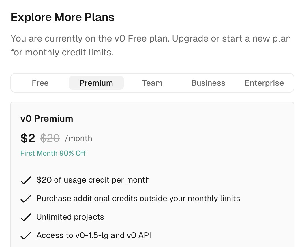Select the Premium plan tab
This screenshot has width=304, height=247.
pyautogui.click(x=96, y=83)
